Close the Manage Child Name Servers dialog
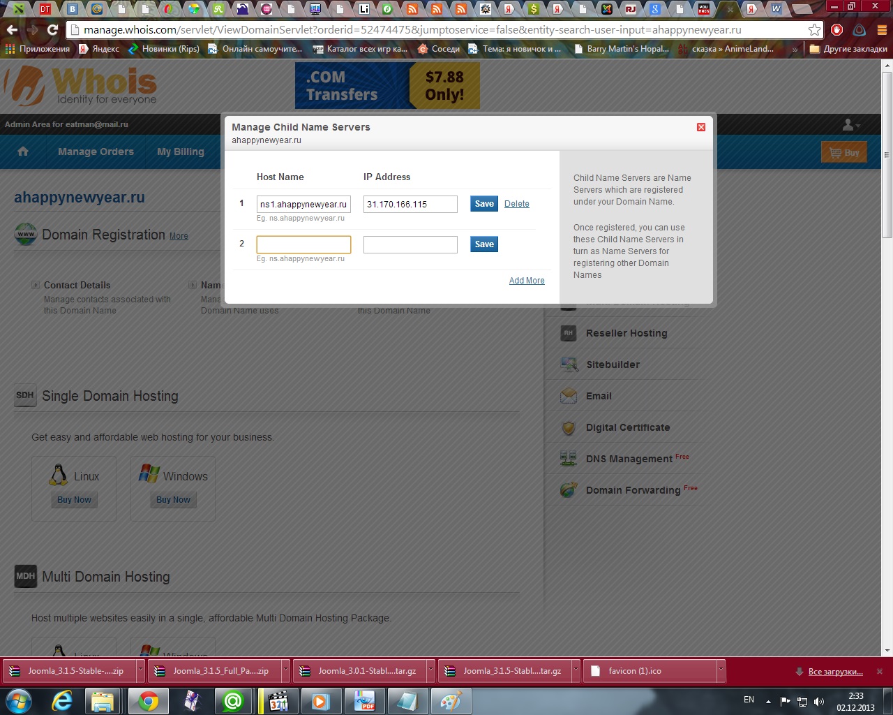 [701, 127]
